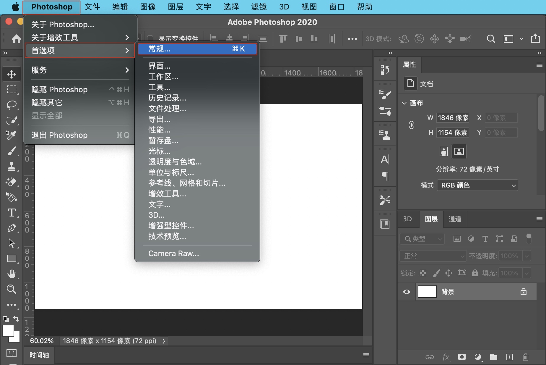Select the Lasso tool
This screenshot has height=365, width=546.
point(12,105)
